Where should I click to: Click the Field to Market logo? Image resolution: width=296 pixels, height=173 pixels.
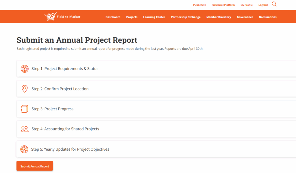point(62,17)
